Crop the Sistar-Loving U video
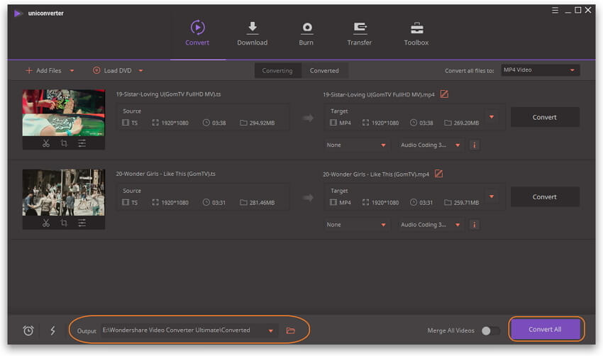Screen dimensions: 603x356 tap(64, 143)
